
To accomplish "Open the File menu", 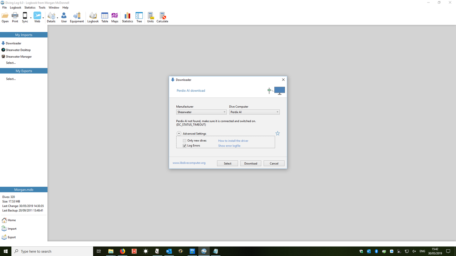I will (x=4, y=7).
